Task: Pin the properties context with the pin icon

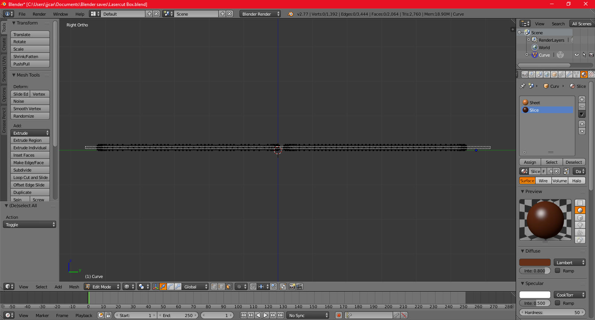Action: [x=522, y=86]
